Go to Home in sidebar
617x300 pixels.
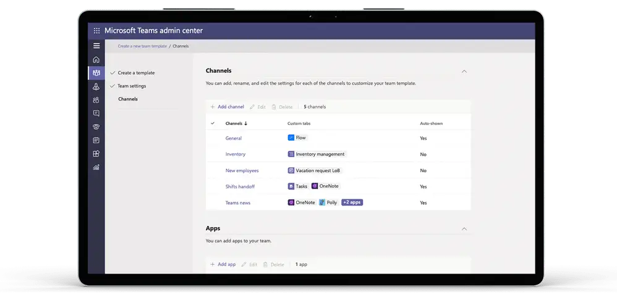[96, 60]
